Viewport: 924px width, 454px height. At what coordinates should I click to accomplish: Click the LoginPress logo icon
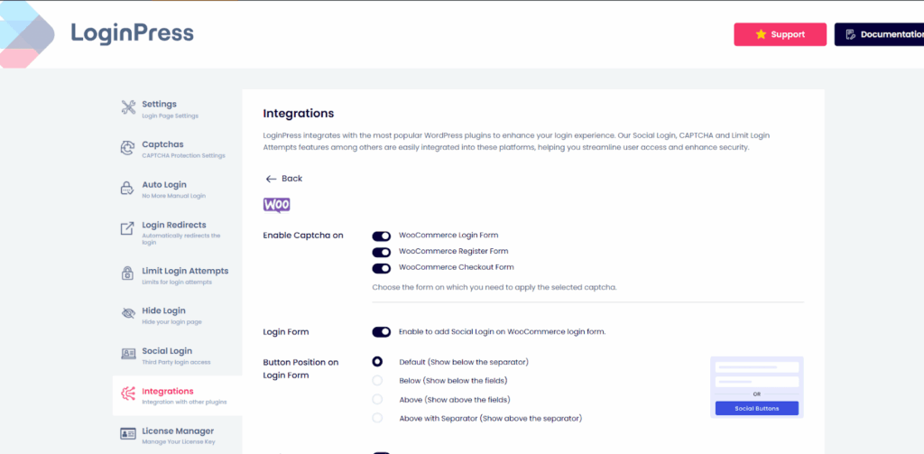coord(26,33)
